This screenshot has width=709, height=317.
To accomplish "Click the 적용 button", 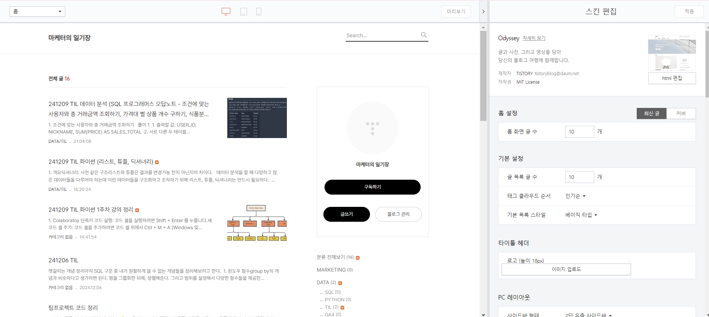I will 689,12.
